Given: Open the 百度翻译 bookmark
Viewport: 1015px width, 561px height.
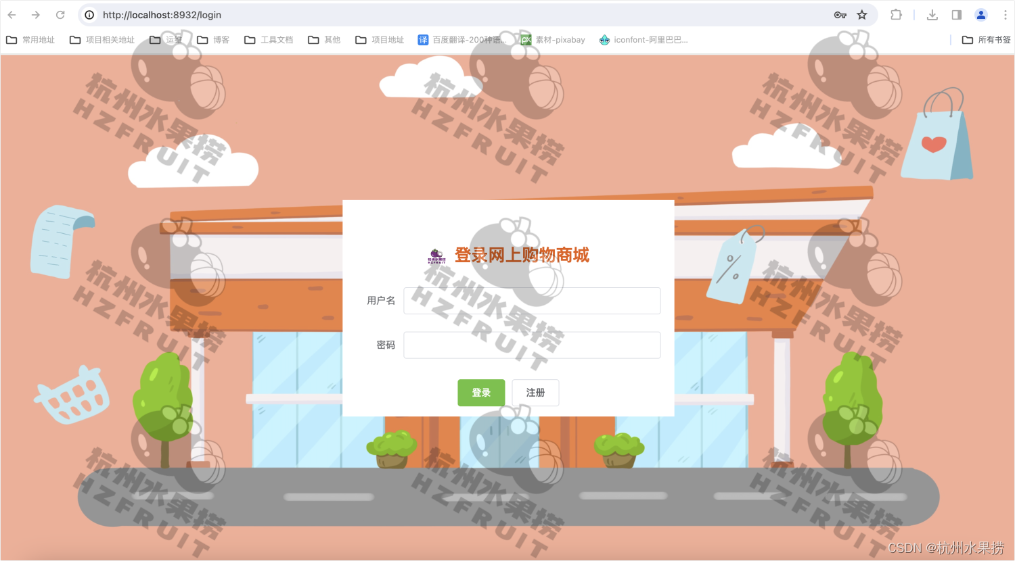Looking at the screenshot, I should 462,40.
